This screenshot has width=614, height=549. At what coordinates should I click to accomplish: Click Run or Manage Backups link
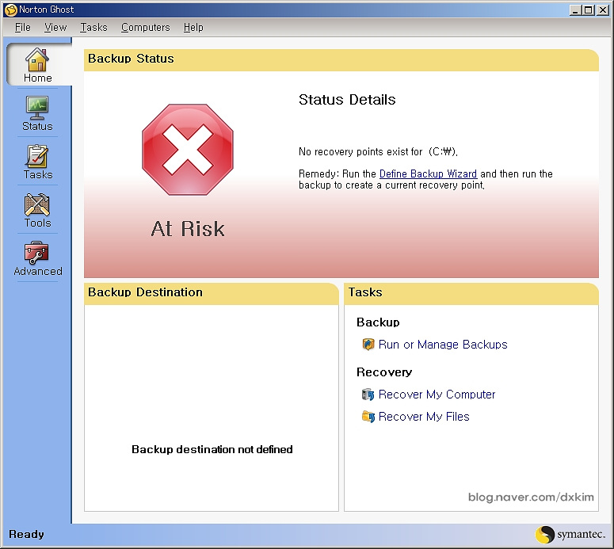443,344
